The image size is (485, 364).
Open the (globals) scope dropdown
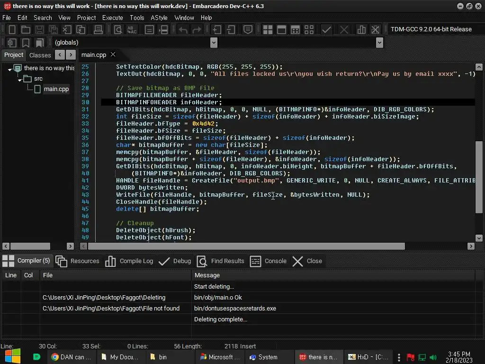[x=214, y=43]
